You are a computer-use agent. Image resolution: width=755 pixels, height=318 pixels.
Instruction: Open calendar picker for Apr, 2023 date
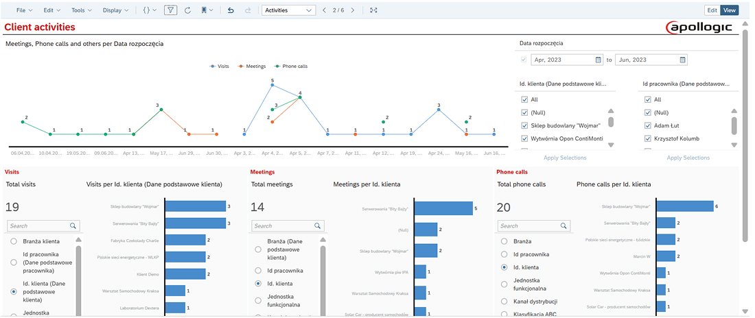[594, 60]
